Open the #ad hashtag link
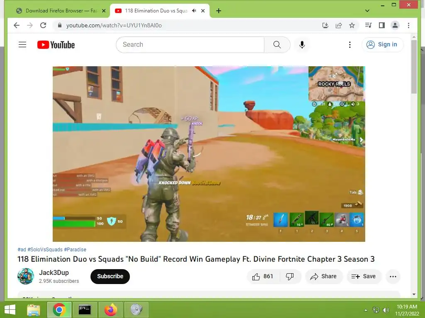425x318 pixels. coord(22,250)
